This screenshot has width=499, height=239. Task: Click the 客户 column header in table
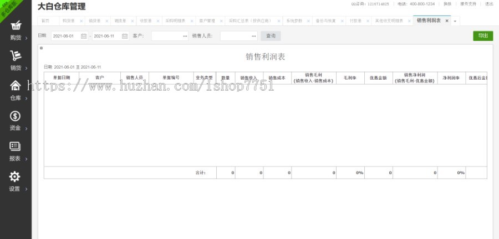[100, 78]
